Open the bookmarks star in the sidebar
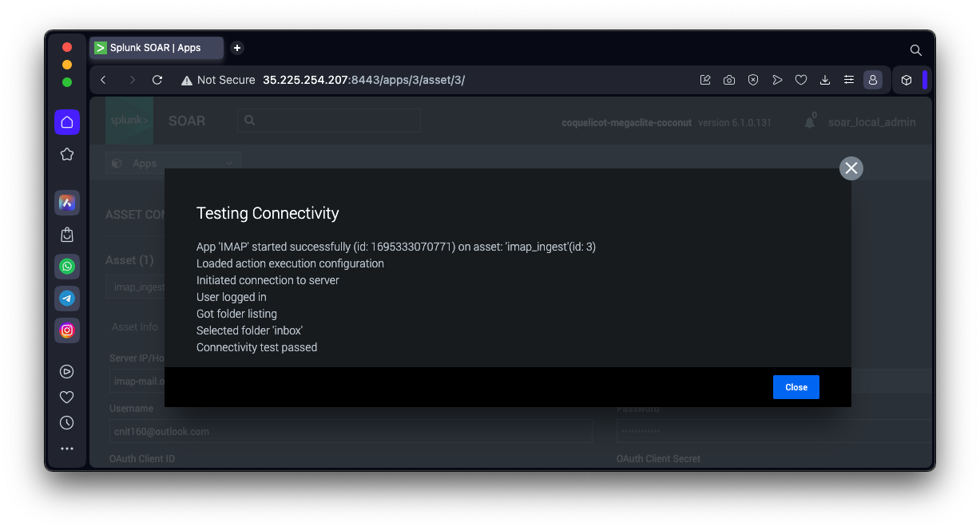 (x=67, y=154)
